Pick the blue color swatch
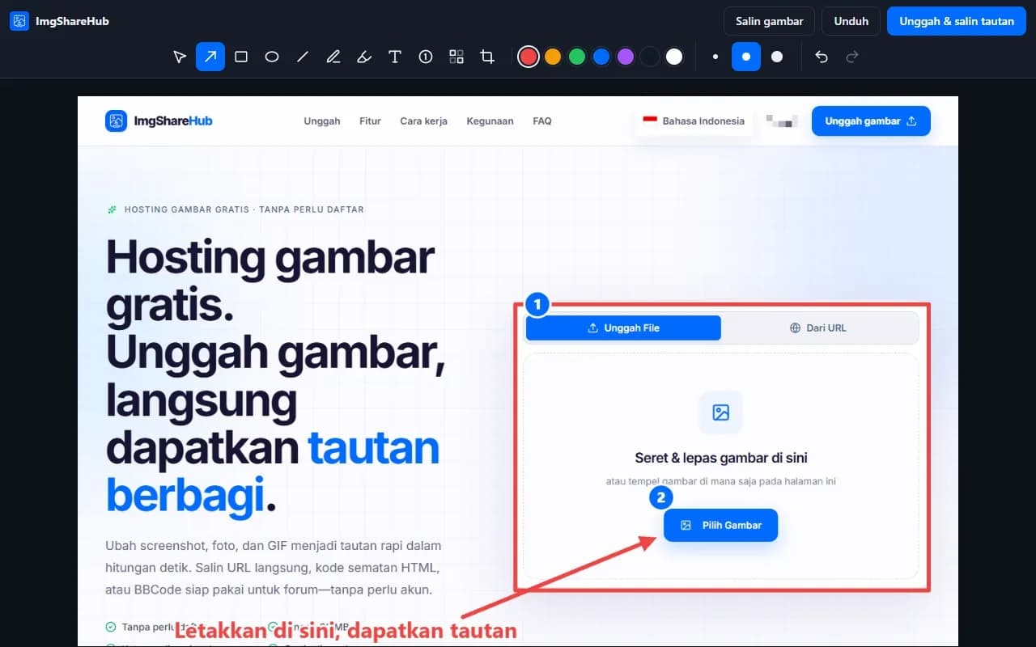This screenshot has height=647, width=1036. click(x=601, y=57)
